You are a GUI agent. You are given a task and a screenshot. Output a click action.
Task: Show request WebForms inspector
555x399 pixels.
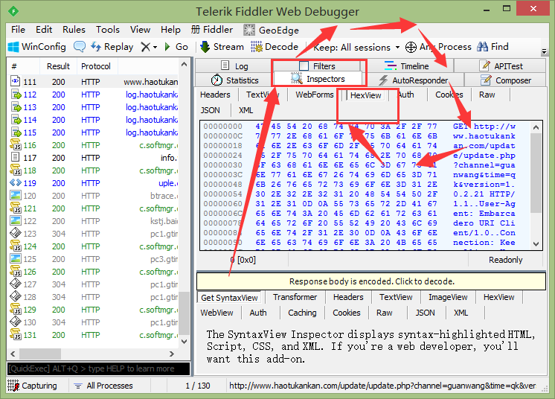tap(315, 95)
